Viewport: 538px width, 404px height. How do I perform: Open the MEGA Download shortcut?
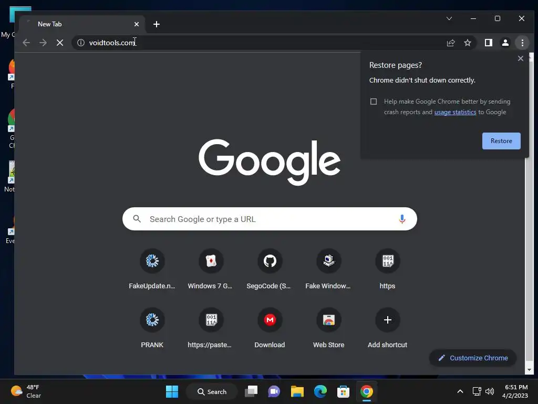point(270,328)
